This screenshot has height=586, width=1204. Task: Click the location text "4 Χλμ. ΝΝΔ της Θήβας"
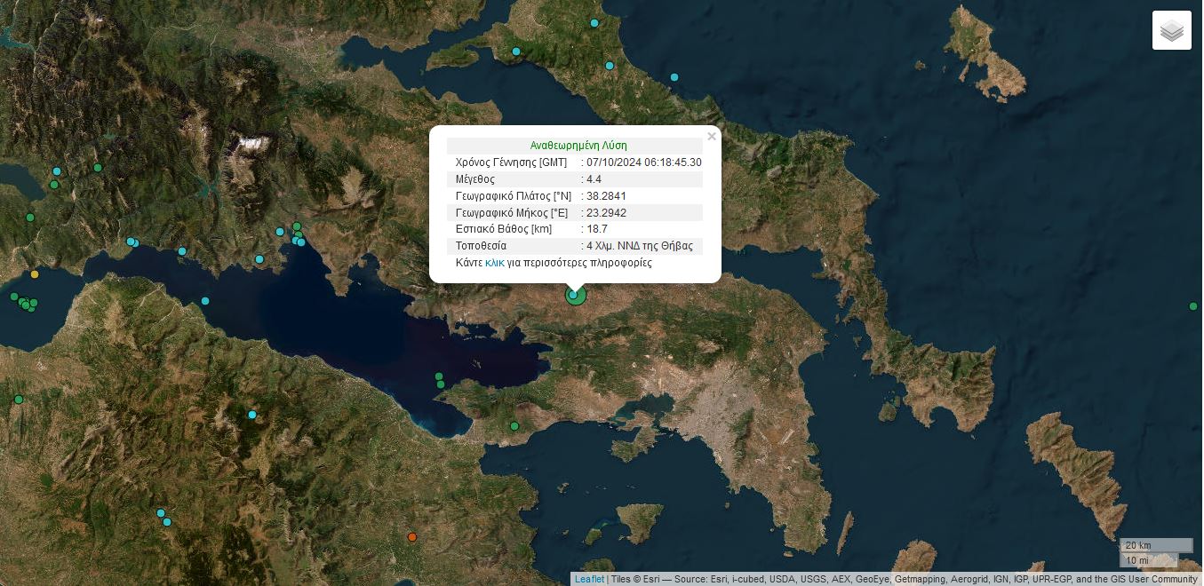(x=640, y=246)
